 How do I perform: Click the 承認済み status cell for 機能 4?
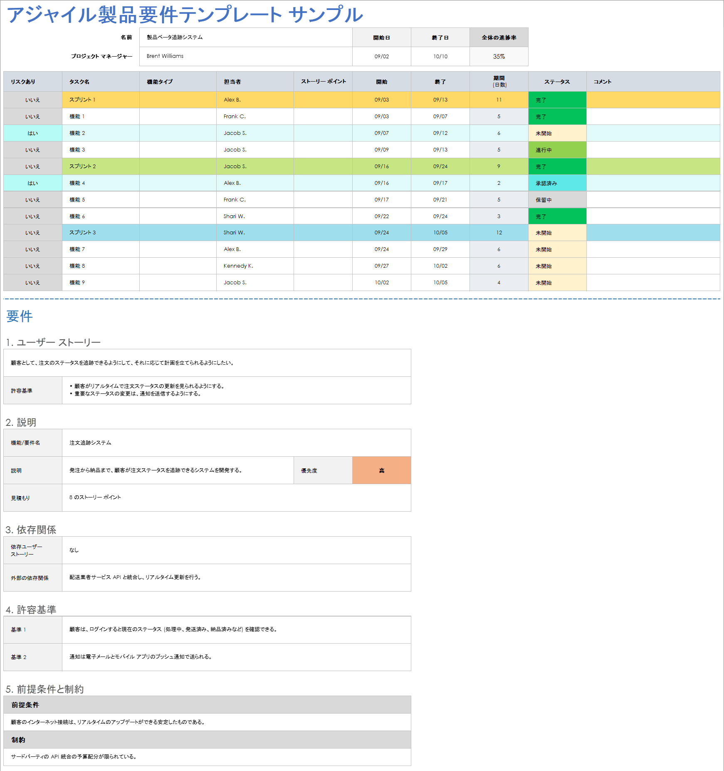557,183
